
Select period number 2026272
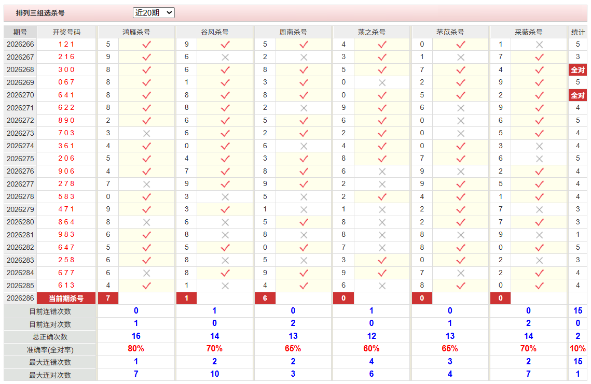[x=20, y=120]
